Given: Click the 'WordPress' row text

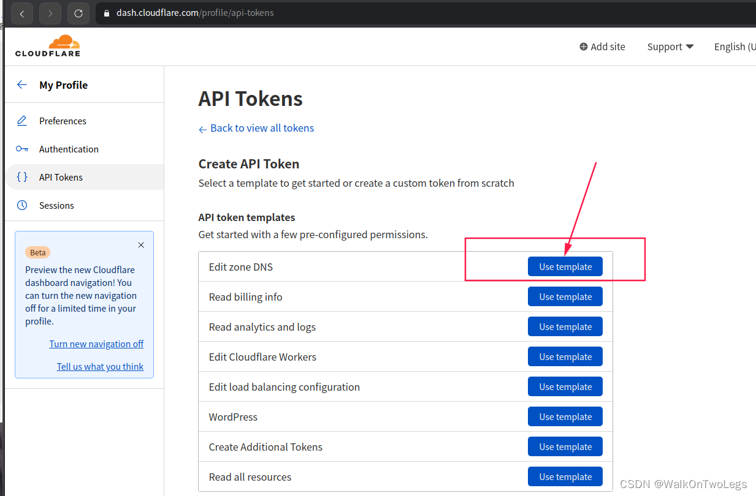Looking at the screenshot, I should tap(234, 417).
